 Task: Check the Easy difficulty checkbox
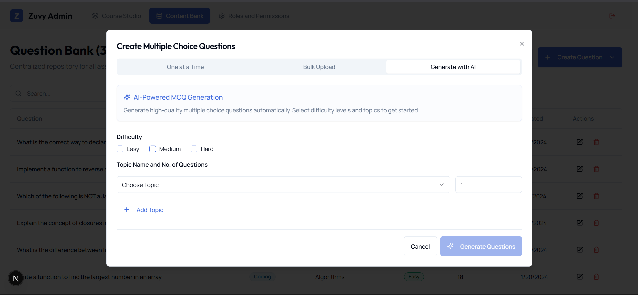tap(120, 149)
